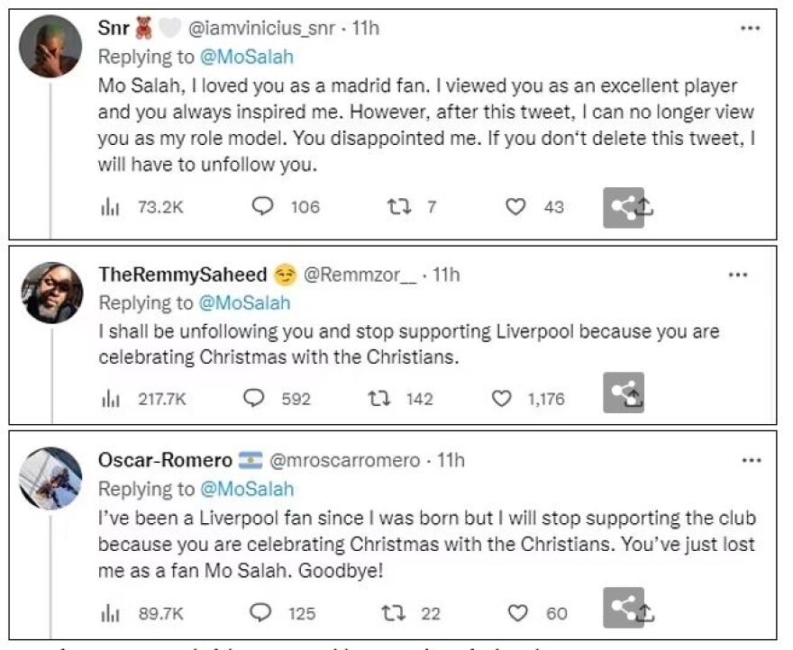
Task: Retweet the tweet by iamvinicius_snr
Action: pos(397,207)
